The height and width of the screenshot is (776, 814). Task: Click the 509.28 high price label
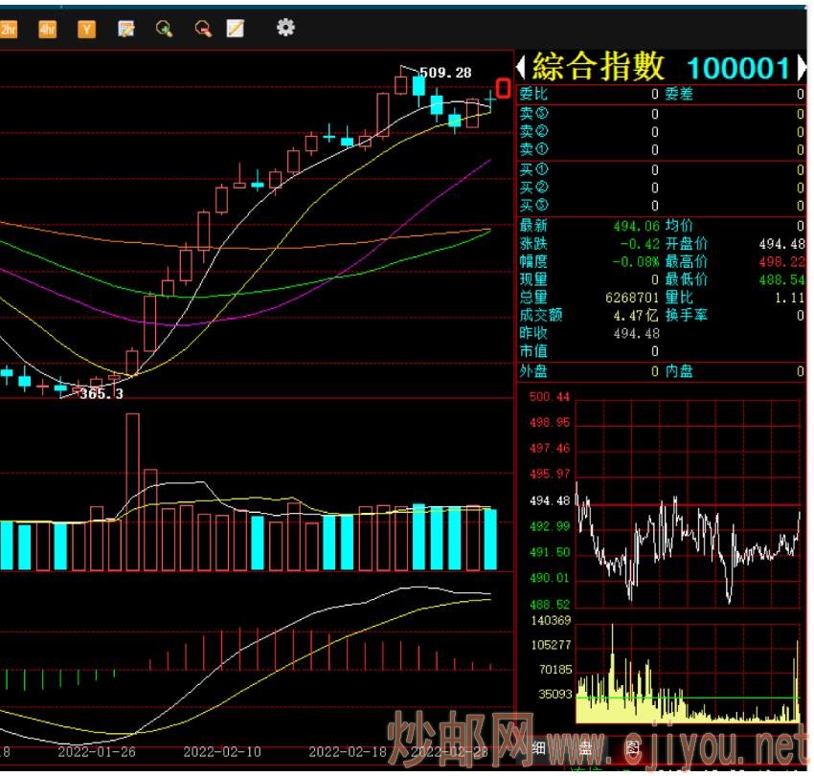pos(446,73)
